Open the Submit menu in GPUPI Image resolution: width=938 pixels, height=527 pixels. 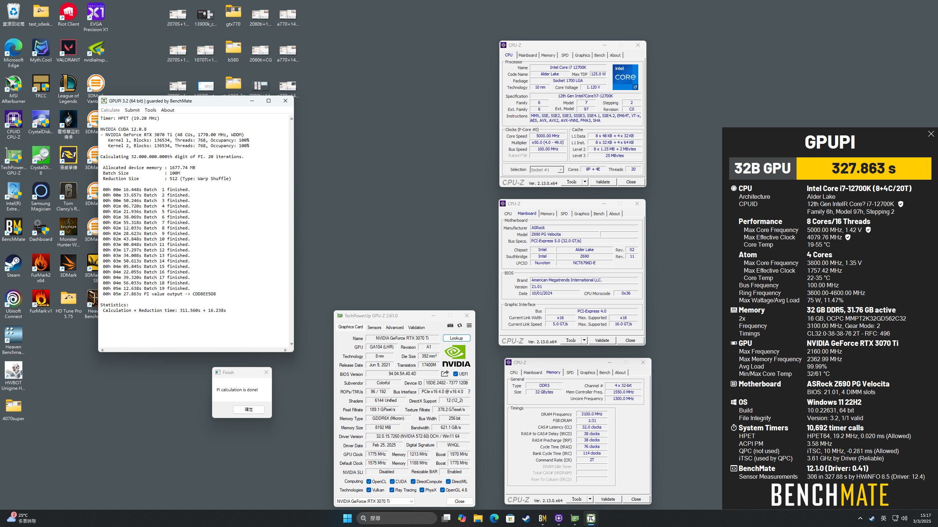(132, 110)
